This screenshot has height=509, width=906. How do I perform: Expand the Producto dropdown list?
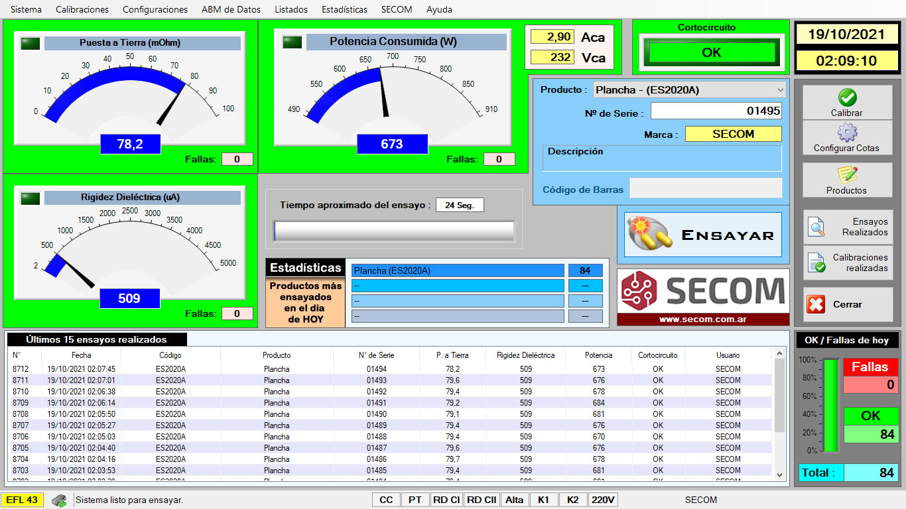[780, 90]
